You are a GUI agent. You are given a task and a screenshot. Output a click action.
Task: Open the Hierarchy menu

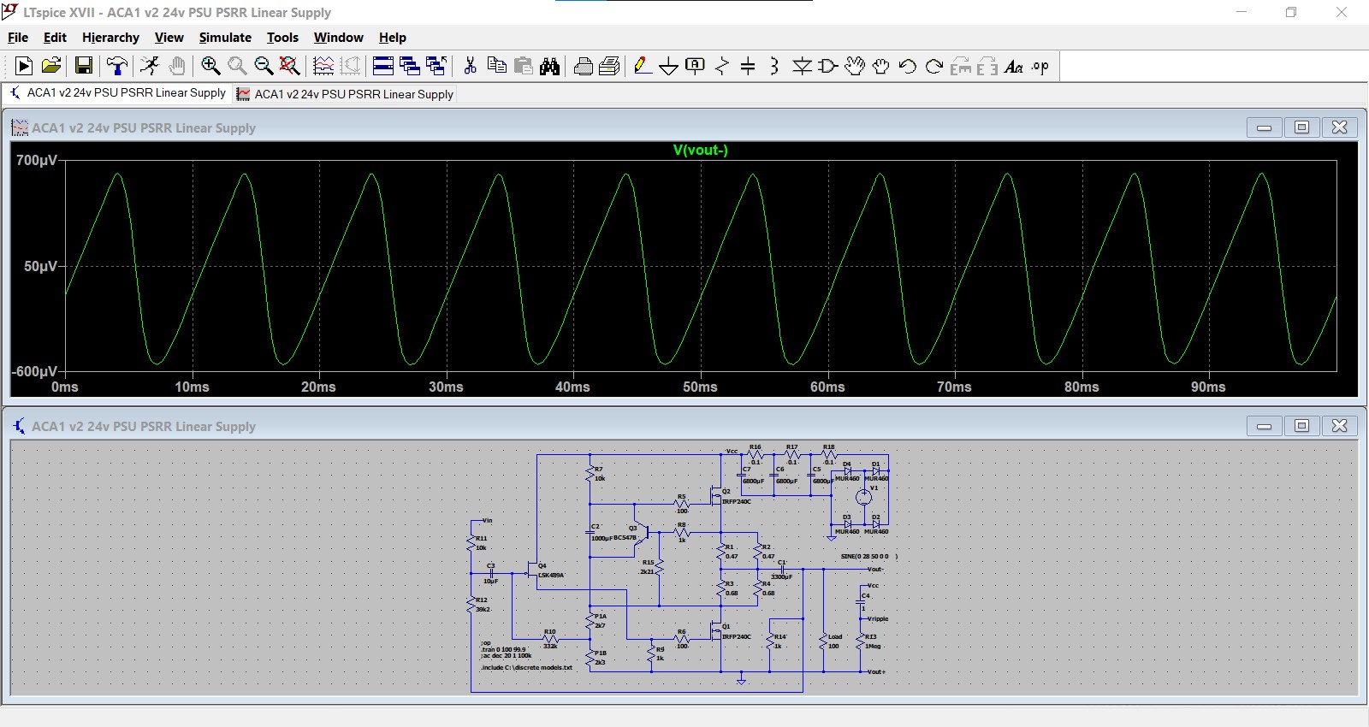tap(110, 38)
